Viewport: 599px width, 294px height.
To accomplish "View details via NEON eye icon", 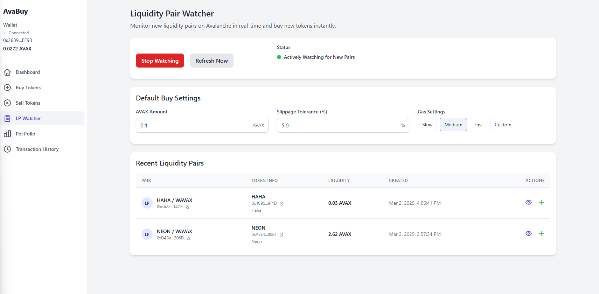I will [529, 233].
